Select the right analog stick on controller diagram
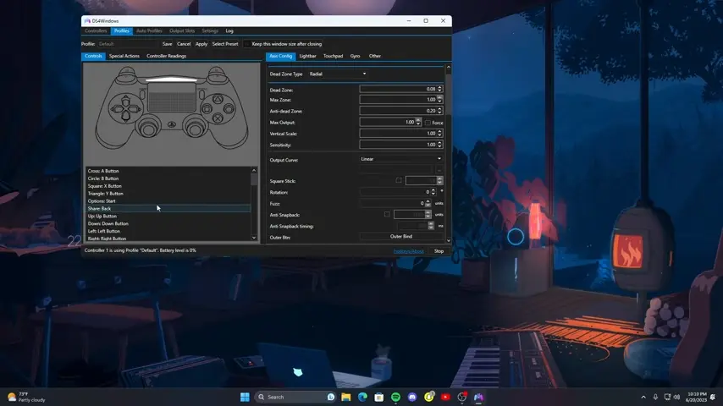 [x=195, y=129]
